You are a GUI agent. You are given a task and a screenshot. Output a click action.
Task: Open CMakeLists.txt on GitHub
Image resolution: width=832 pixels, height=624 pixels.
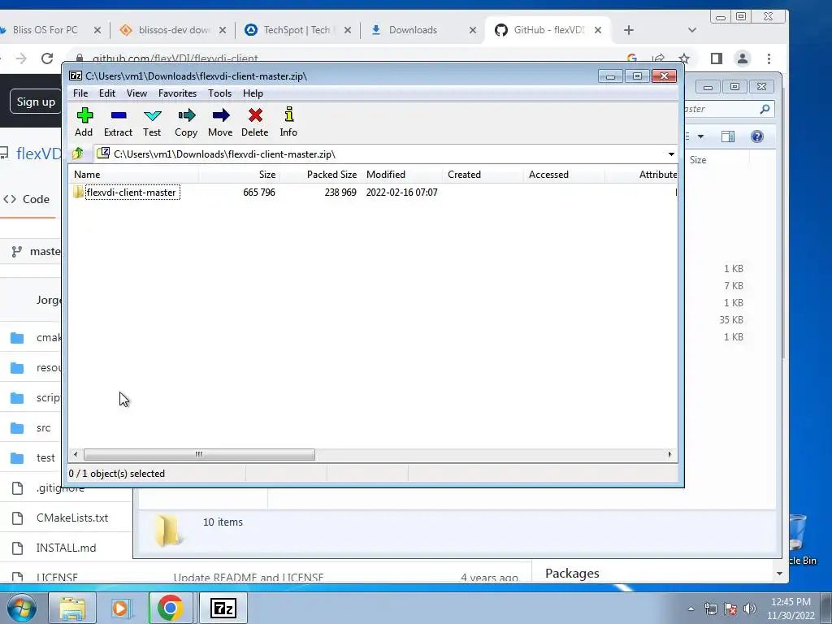72,518
